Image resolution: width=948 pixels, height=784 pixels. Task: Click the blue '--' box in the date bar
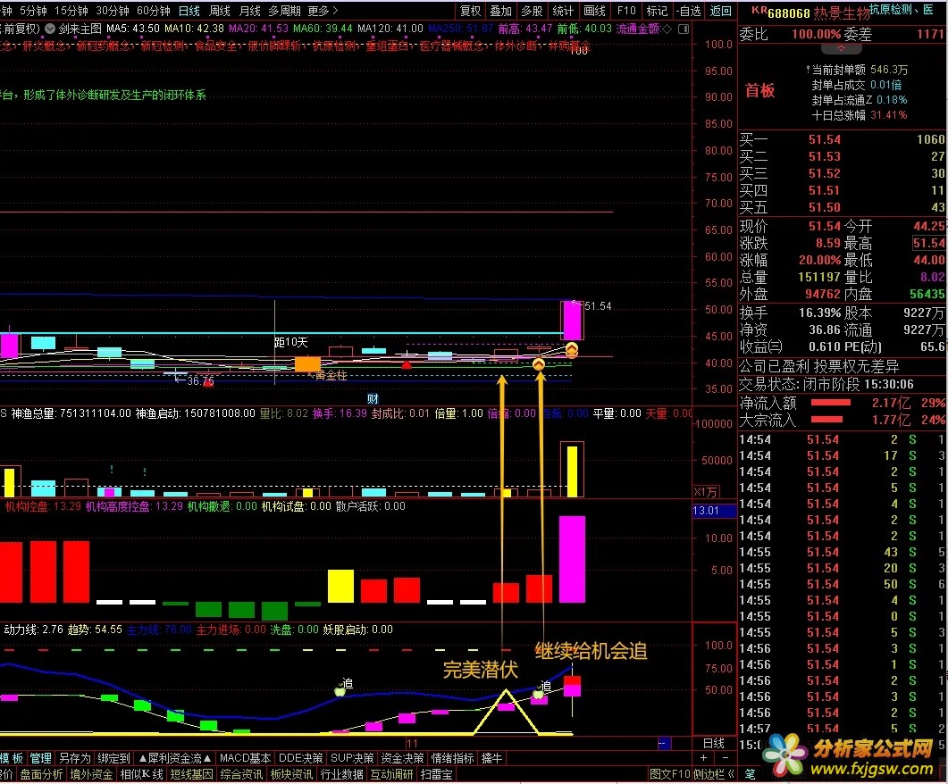click(663, 744)
